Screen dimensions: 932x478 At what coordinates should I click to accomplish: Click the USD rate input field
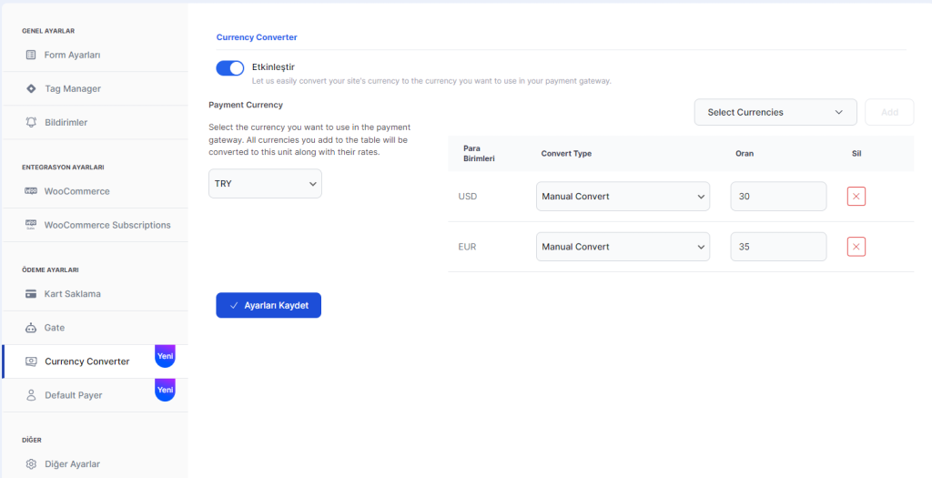[x=778, y=197]
